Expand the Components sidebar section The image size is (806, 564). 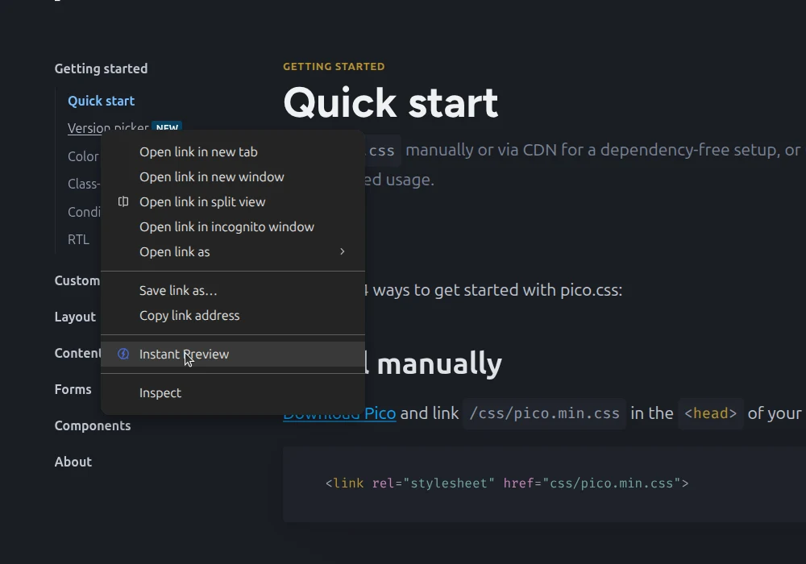93,426
